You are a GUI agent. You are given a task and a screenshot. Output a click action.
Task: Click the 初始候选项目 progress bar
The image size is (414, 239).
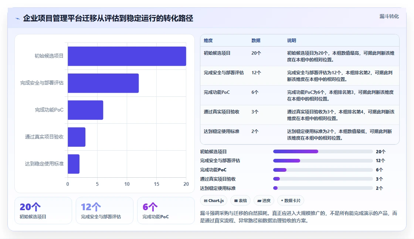(x=323, y=151)
